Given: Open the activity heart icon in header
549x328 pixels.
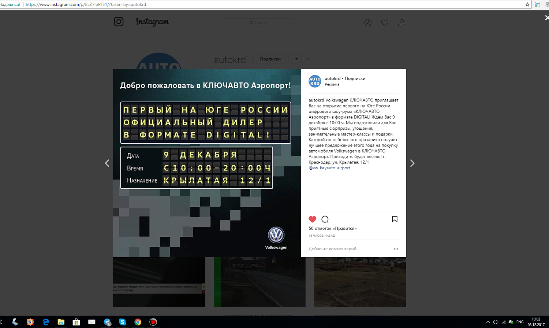Looking at the screenshot, I should 385,23.
